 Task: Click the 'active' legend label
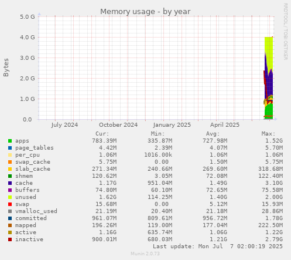pos(26,232)
